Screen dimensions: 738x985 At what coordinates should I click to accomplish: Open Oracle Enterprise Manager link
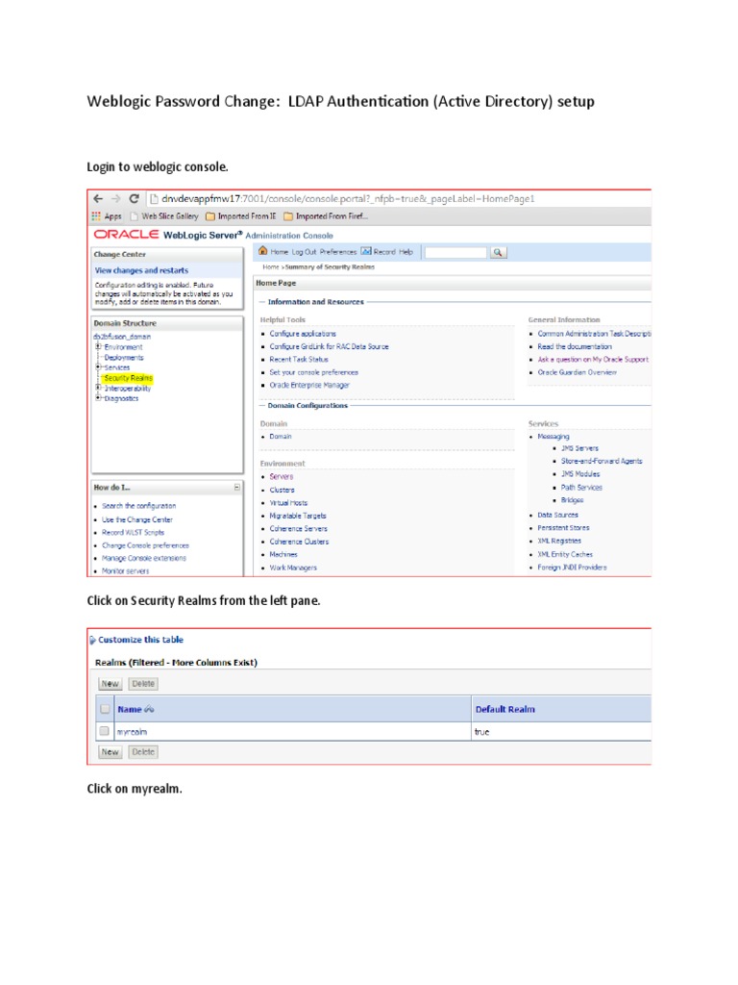click(309, 385)
